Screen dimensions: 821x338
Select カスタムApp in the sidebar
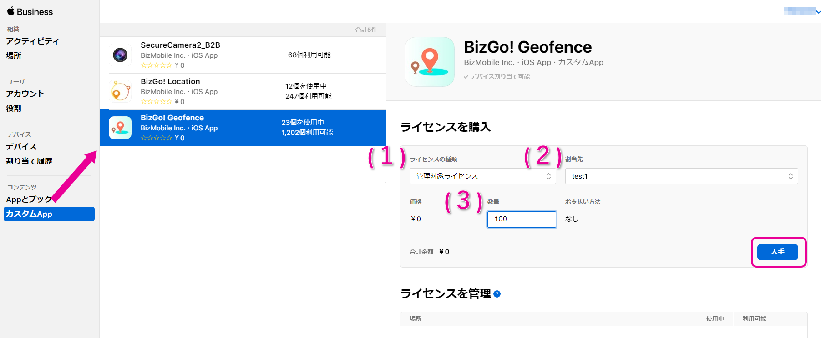[x=49, y=214]
